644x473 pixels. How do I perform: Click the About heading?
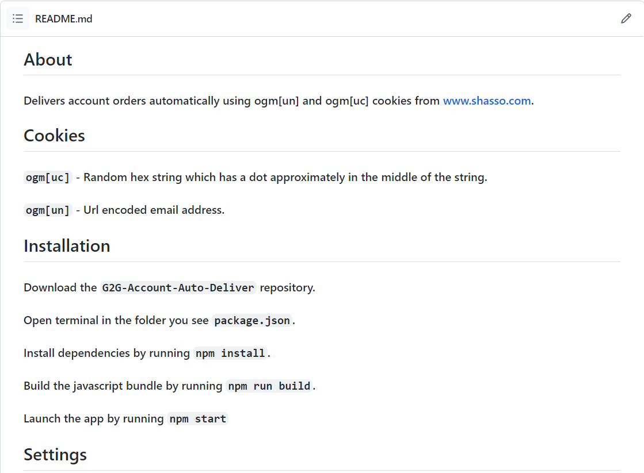(48, 60)
